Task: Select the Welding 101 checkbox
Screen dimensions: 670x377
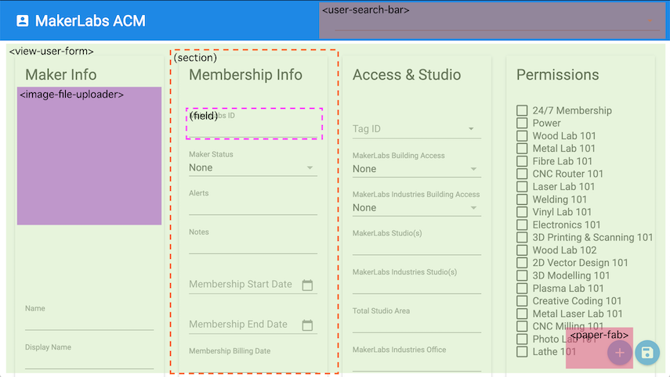Action: coord(522,199)
